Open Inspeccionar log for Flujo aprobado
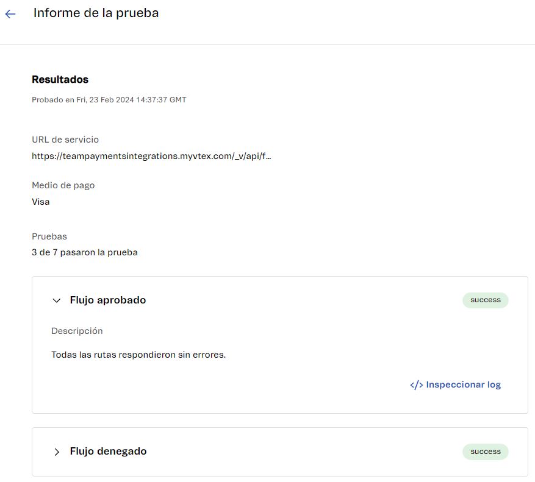Viewport: 535px width, 482px height. tap(464, 384)
